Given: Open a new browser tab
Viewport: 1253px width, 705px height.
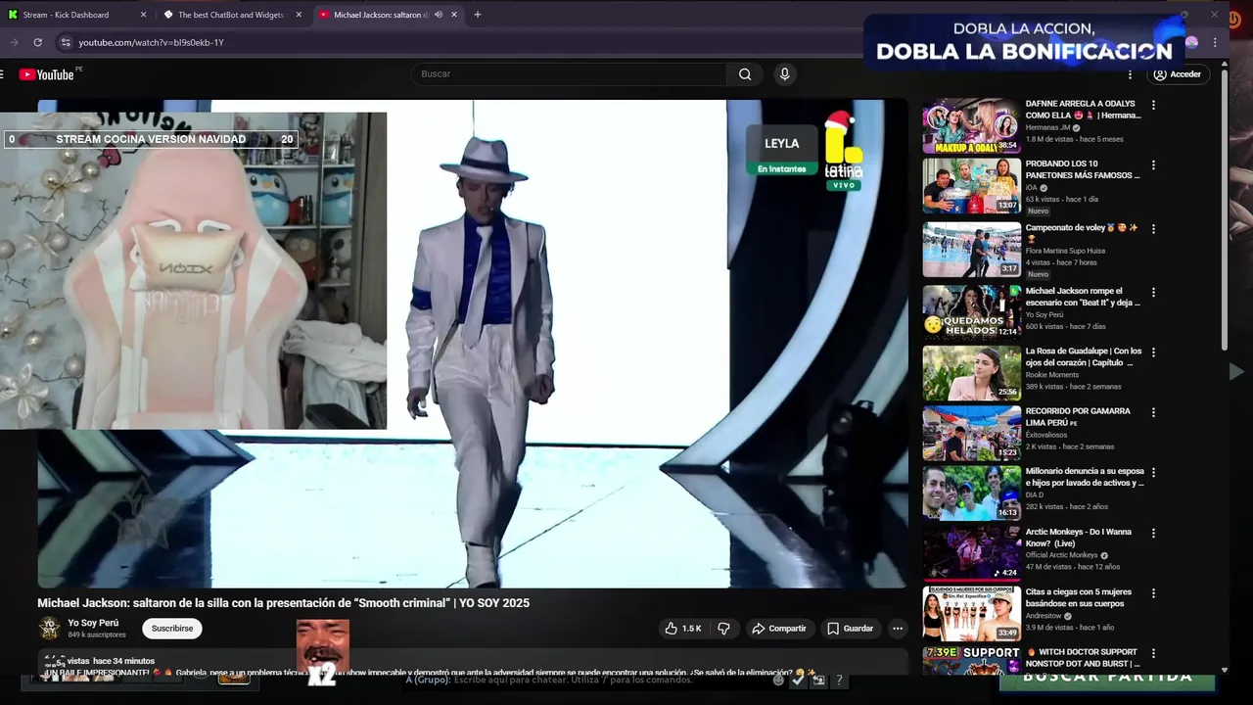Looking at the screenshot, I should tap(478, 15).
